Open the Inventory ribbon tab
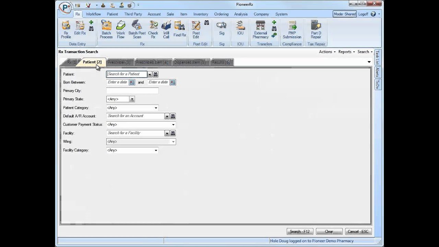The image size is (439, 247). [201, 14]
